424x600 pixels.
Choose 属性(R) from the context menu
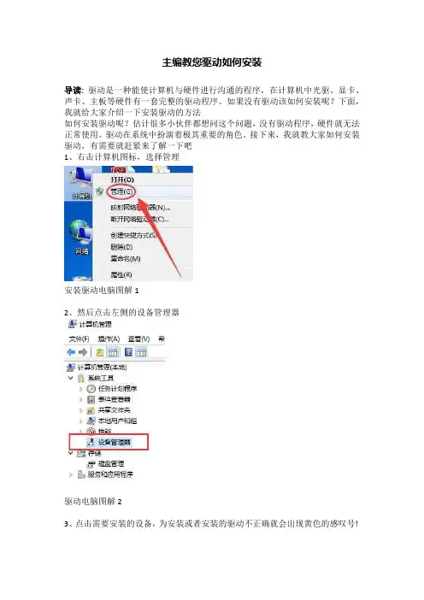(121, 274)
